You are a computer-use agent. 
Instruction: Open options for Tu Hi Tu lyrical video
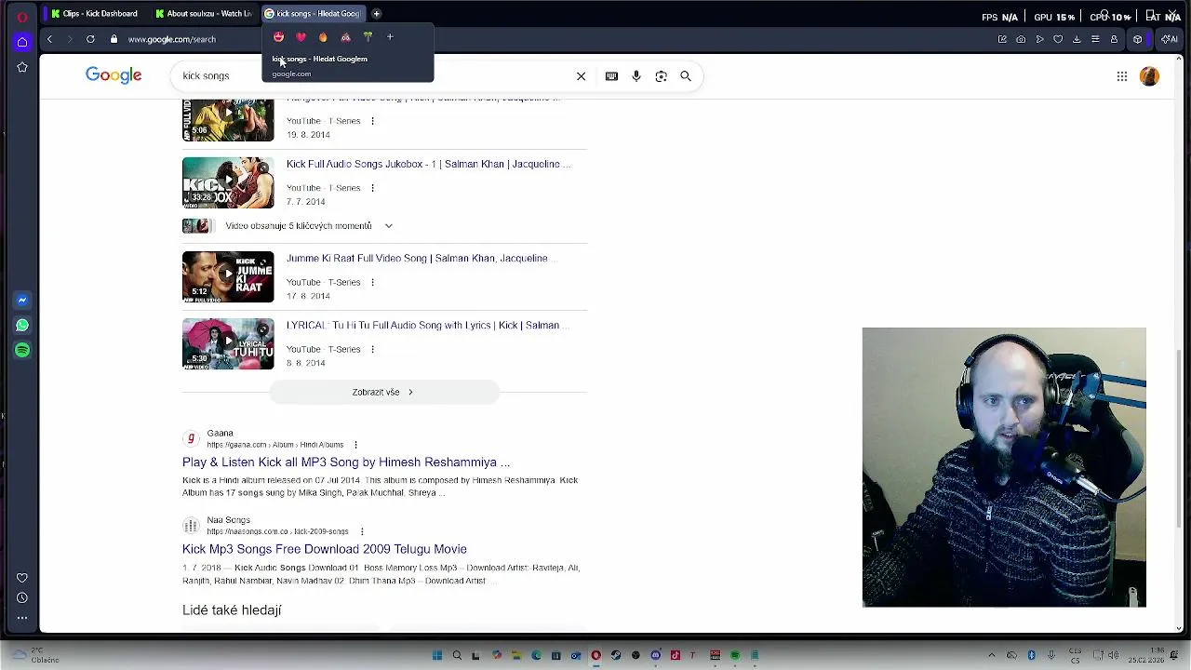(372, 349)
